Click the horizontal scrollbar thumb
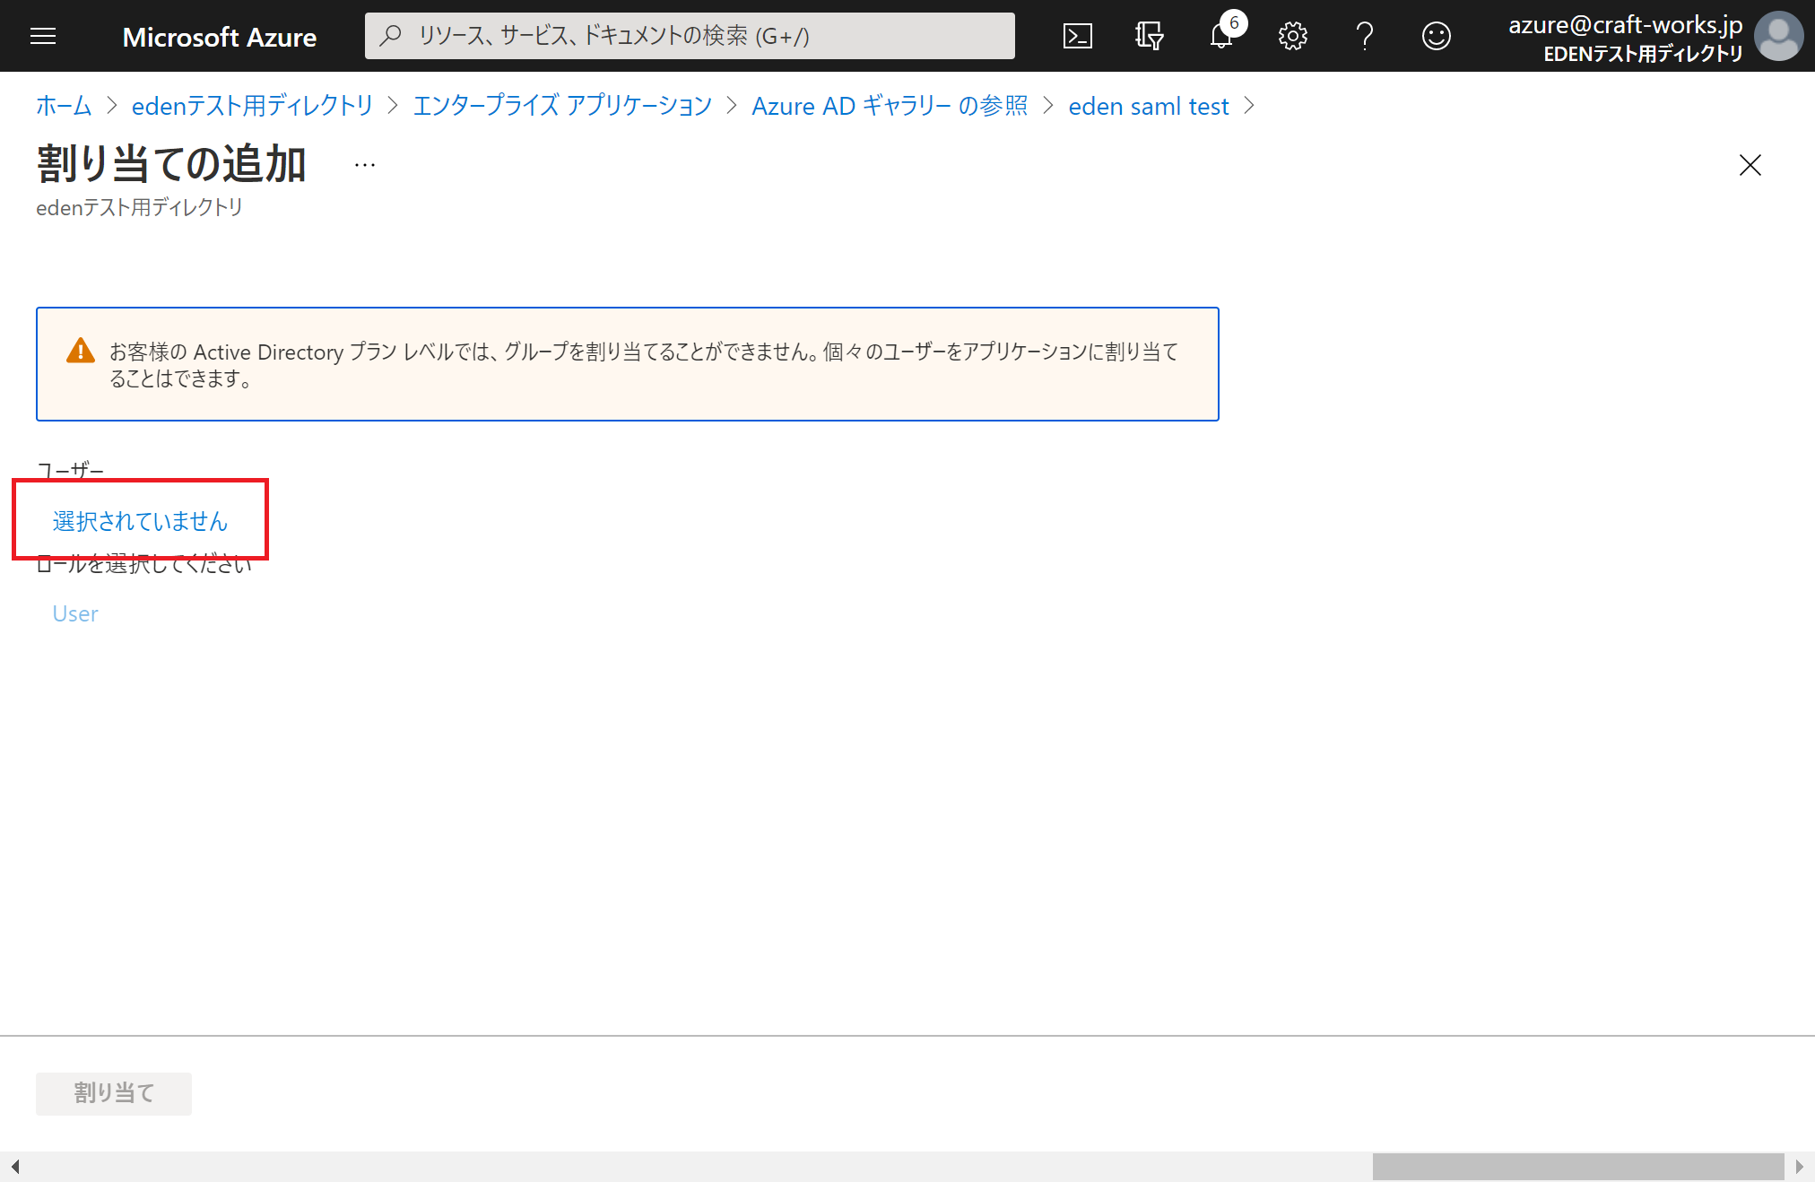Screen dimensions: 1815x1182 (x=1577, y=1167)
